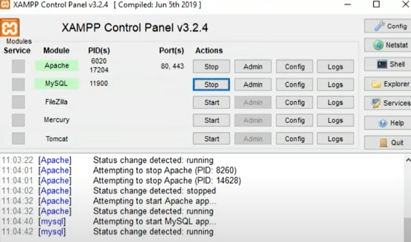The width and height of the screenshot is (411, 242).
Task: Start the Tomcat module
Action: pyautogui.click(x=211, y=138)
